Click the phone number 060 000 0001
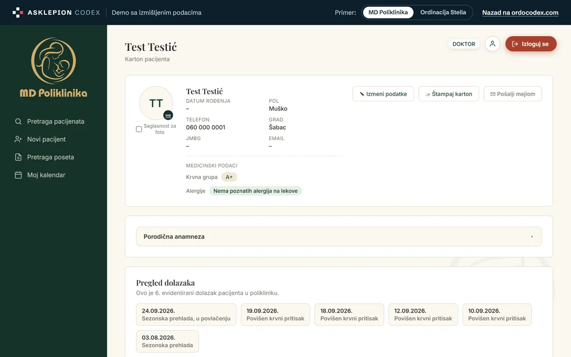The image size is (571, 357). (x=206, y=128)
